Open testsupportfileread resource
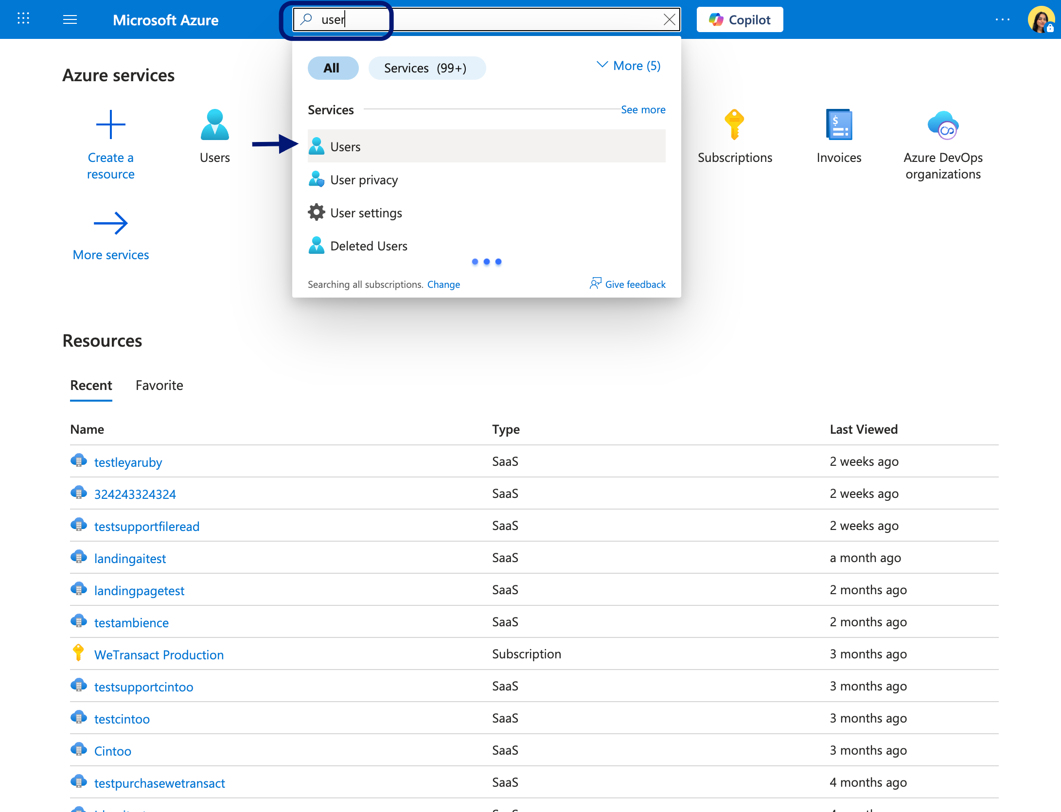This screenshot has height=812, width=1061. tap(146, 526)
